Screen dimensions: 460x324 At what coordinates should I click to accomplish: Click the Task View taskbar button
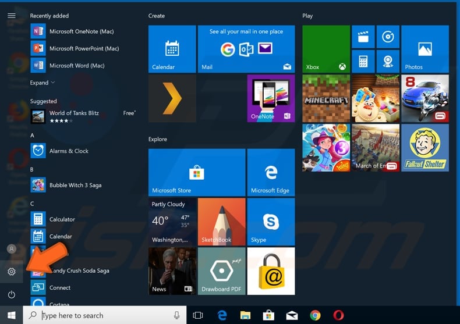tap(198, 315)
